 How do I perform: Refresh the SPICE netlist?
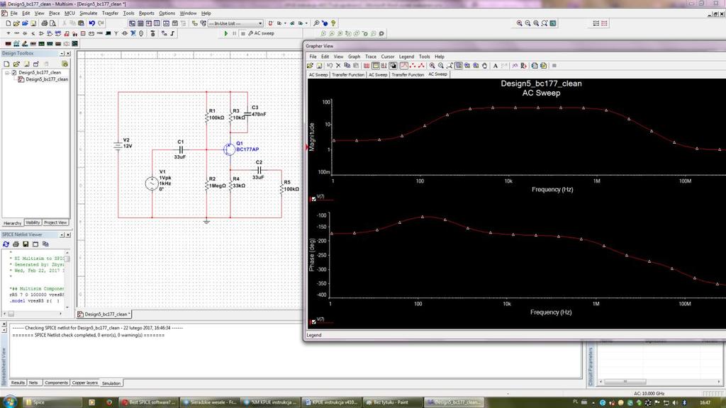click(6, 244)
